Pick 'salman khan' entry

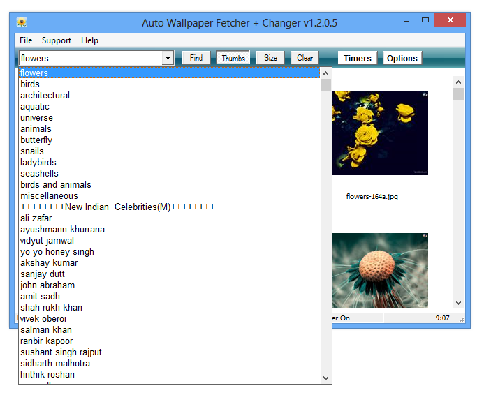(x=170, y=330)
